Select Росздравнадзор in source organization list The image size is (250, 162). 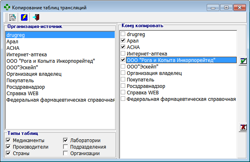(x=60, y=87)
